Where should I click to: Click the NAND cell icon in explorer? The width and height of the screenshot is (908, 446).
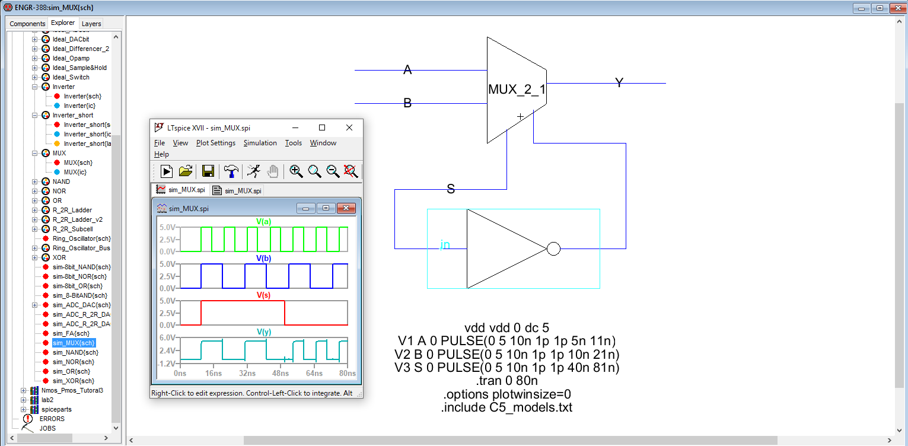46,181
